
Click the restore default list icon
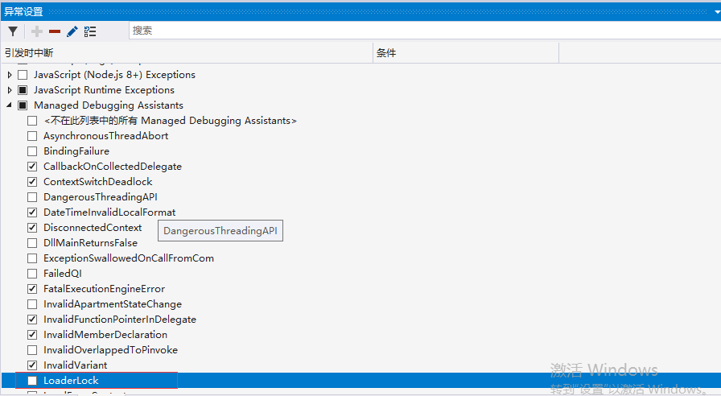click(x=90, y=31)
